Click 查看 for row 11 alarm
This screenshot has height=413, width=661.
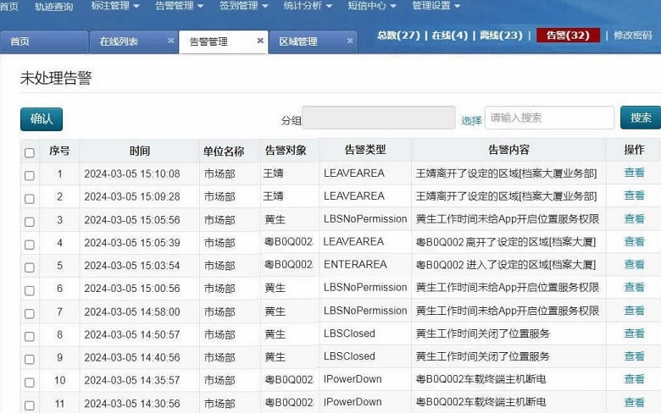pyautogui.click(x=634, y=402)
